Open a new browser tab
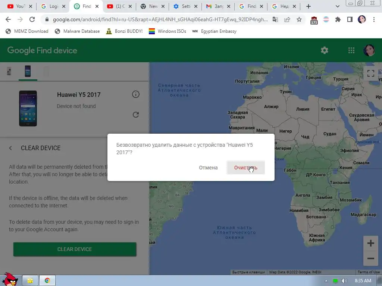 pyautogui.click(x=309, y=6)
